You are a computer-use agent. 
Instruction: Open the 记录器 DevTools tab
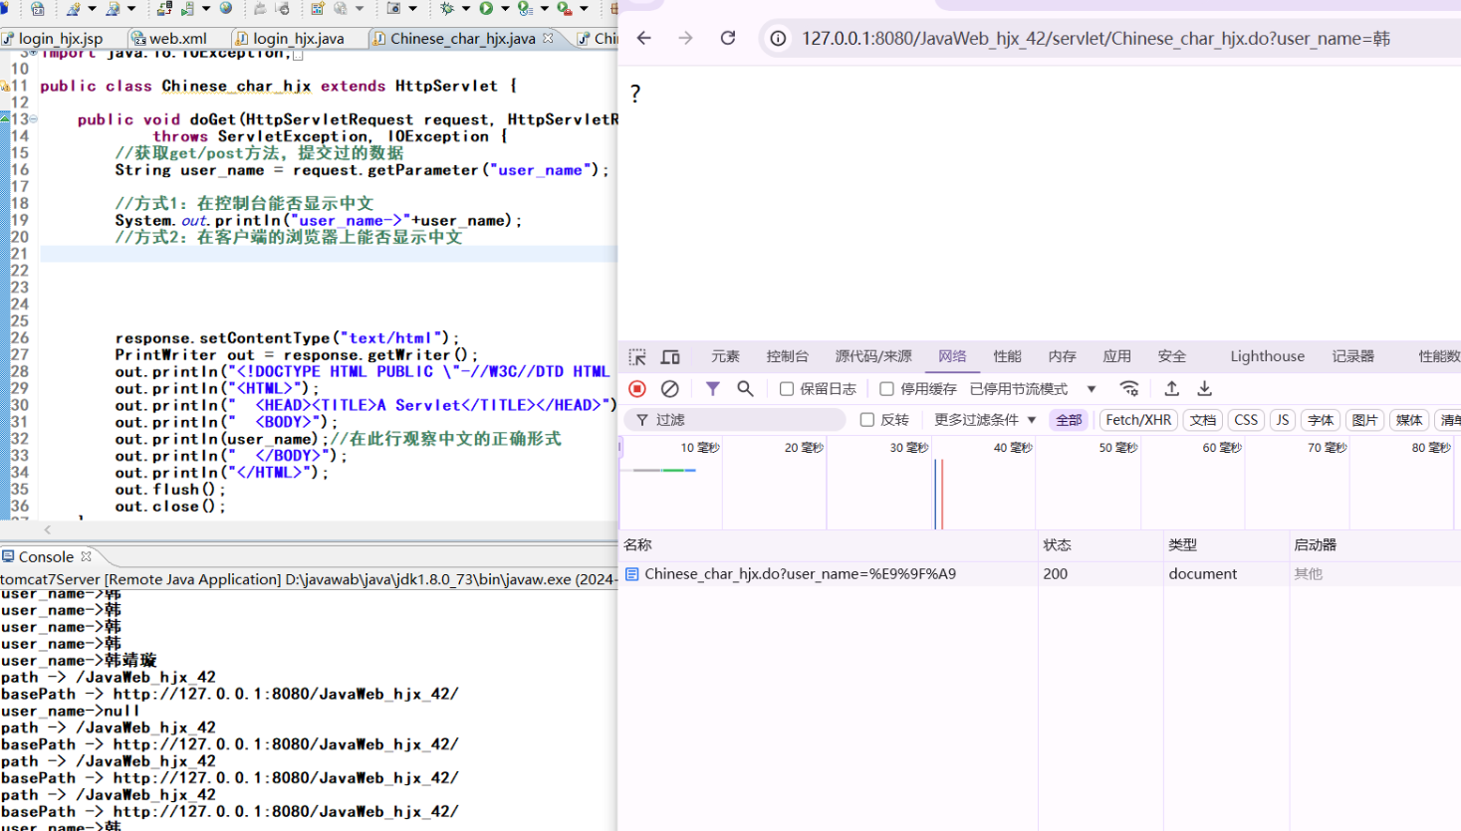tap(1352, 356)
